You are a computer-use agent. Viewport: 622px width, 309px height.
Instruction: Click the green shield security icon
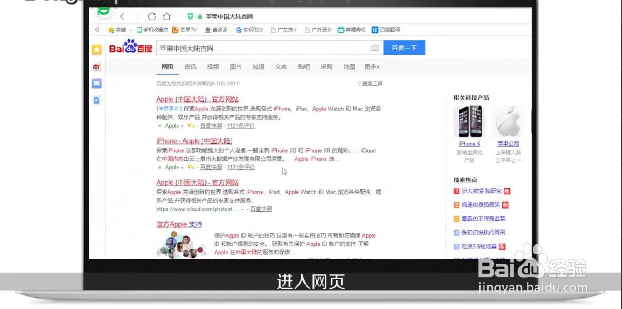pos(190,16)
